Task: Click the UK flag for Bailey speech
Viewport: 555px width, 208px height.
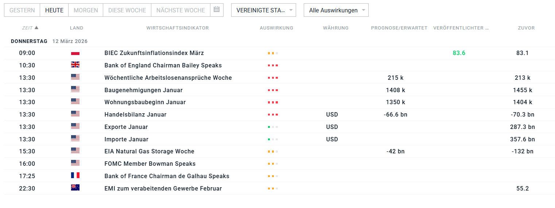Action: (75, 65)
